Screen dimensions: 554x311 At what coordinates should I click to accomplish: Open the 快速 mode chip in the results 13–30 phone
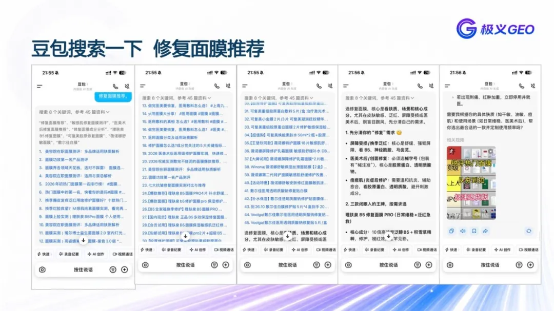146,250
